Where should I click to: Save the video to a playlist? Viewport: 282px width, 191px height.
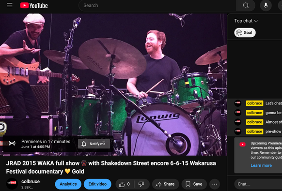click(x=194, y=184)
